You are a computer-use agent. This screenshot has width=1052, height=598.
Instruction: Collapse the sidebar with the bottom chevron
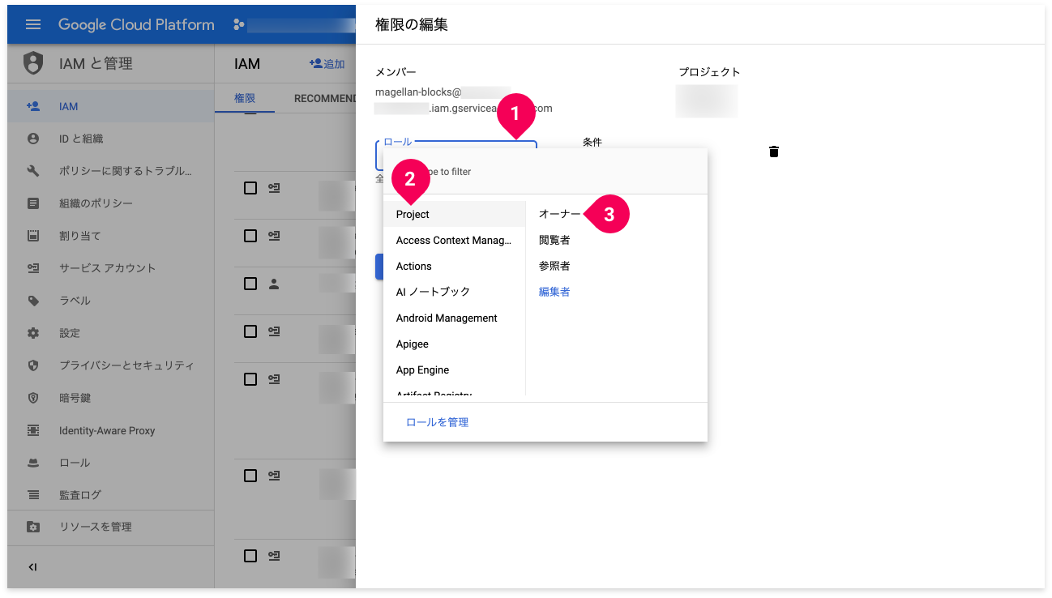coord(33,567)
